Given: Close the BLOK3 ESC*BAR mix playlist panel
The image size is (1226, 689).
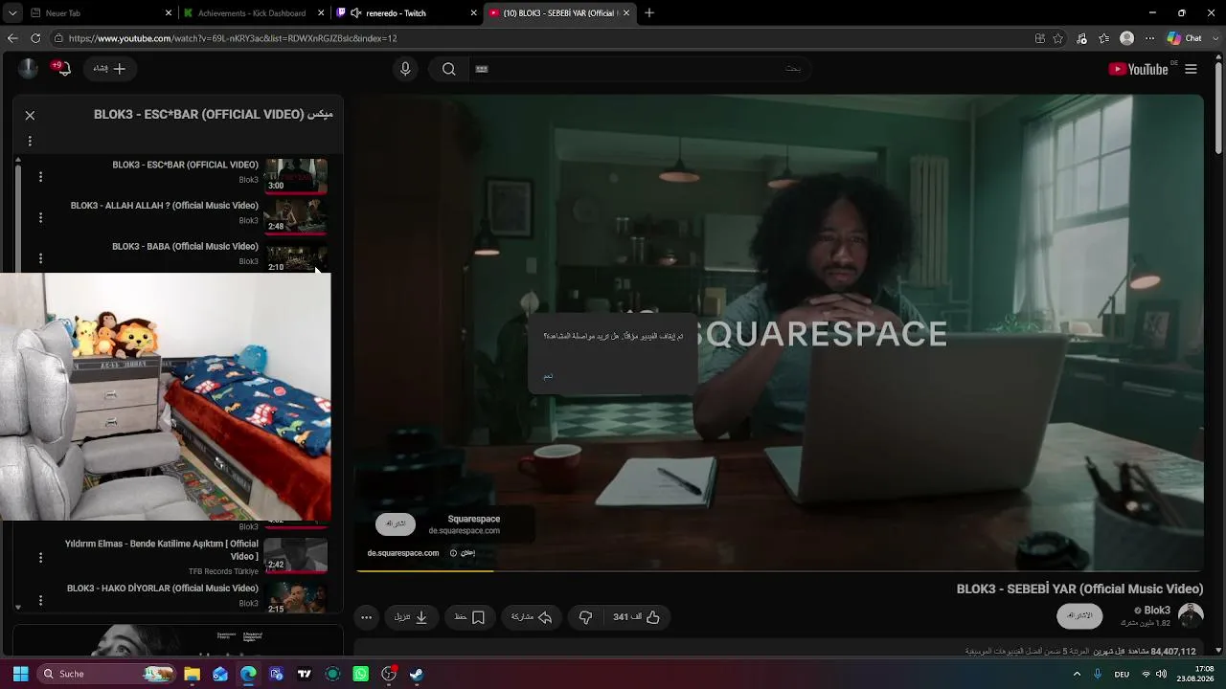Looking at the screenshot, I should point(30,115).
